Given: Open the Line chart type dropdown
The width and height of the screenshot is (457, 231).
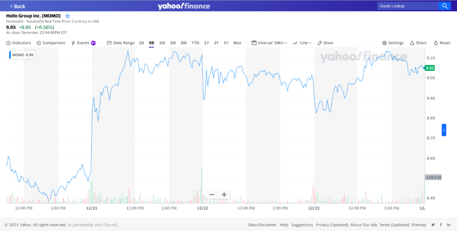Looking at the screenshot, I should pyautogui.click(x=302, y=43).
